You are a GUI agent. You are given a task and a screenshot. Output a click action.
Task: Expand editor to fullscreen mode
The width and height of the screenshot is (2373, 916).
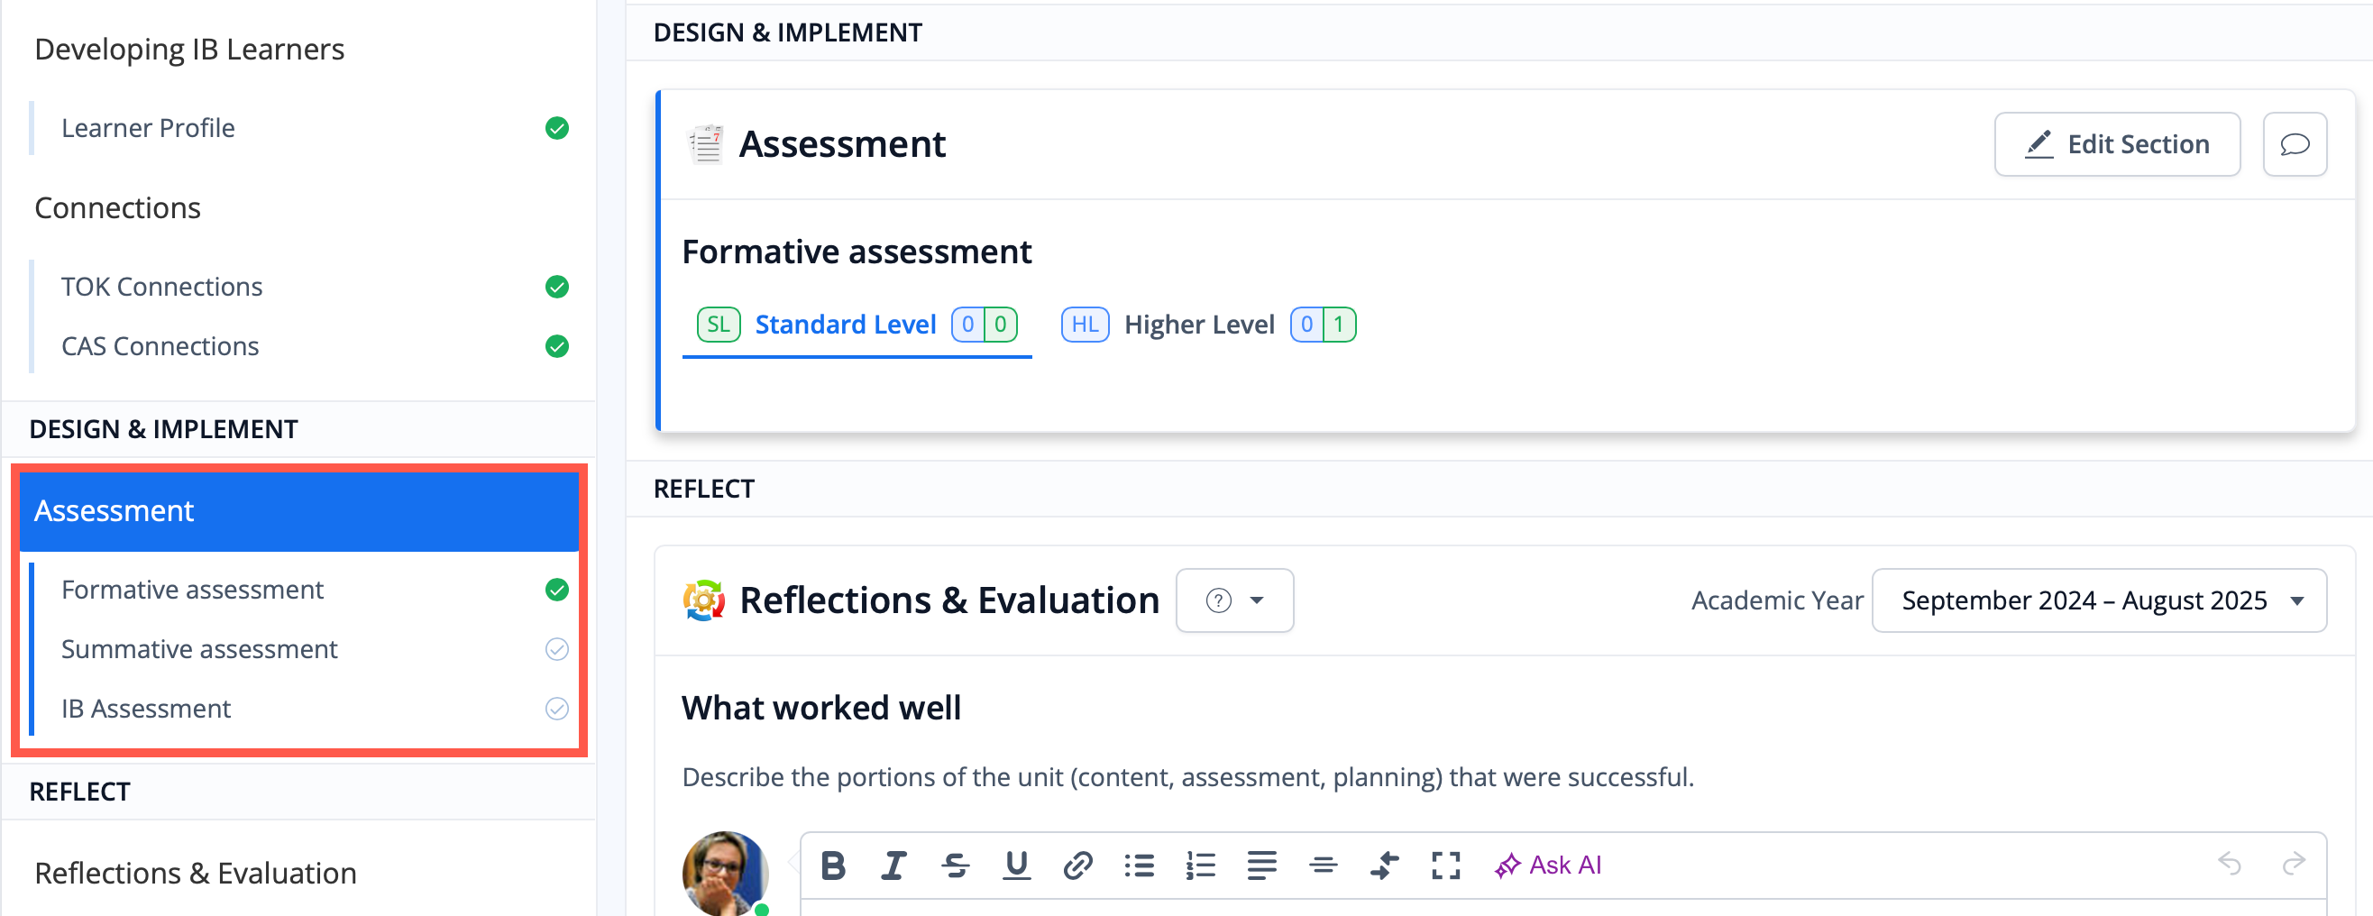(1445, 866)
